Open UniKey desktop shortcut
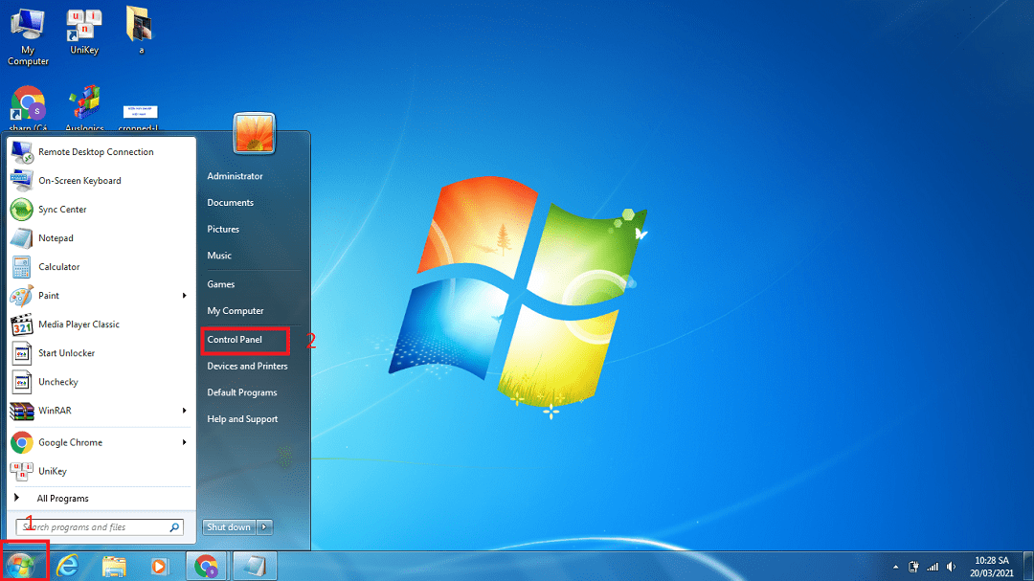Screen dimensions: 1034x581 pyautogui.click(x=84, y=32)
